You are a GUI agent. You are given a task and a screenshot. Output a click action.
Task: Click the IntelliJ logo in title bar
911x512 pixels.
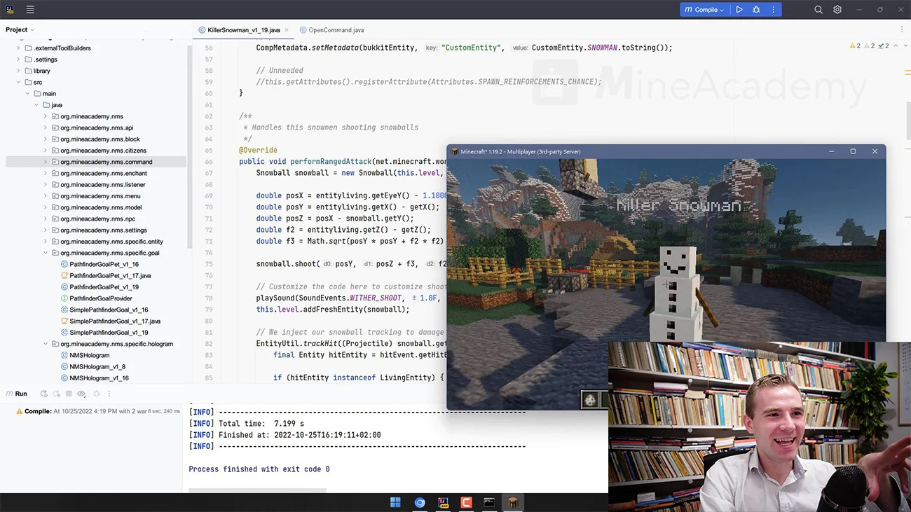(x=11, y=10)
